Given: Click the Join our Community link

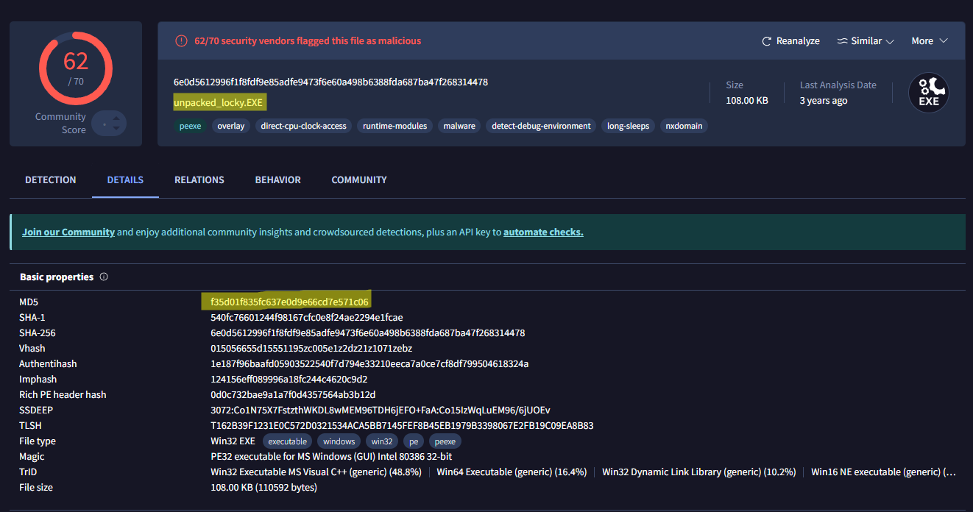Looking at the screenshot, I should pyautogui.click(x=68, y=232).
